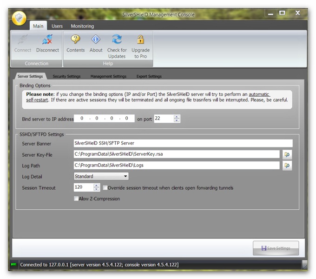The image size is (316, 279).
Task: Disconnect from the server
Action: pos(47,44)
